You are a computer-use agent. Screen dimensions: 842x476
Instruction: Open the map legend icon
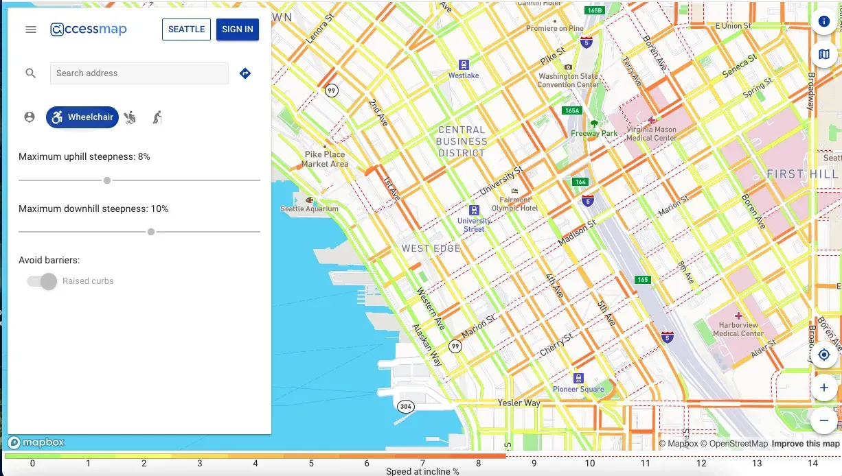(x=824, y=54)
